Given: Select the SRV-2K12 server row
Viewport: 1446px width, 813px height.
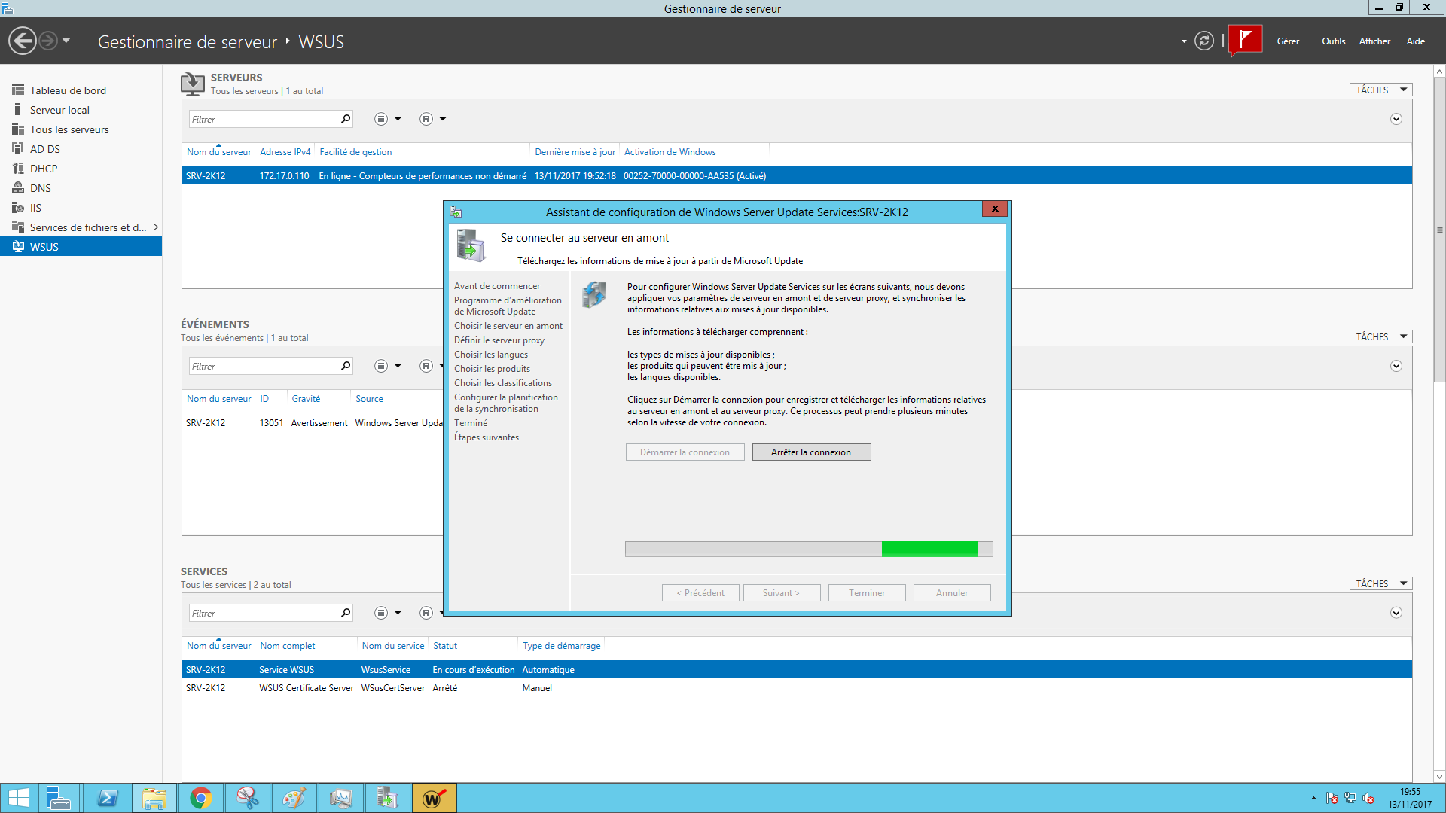Looking at the screenshot, I should 797,176.
